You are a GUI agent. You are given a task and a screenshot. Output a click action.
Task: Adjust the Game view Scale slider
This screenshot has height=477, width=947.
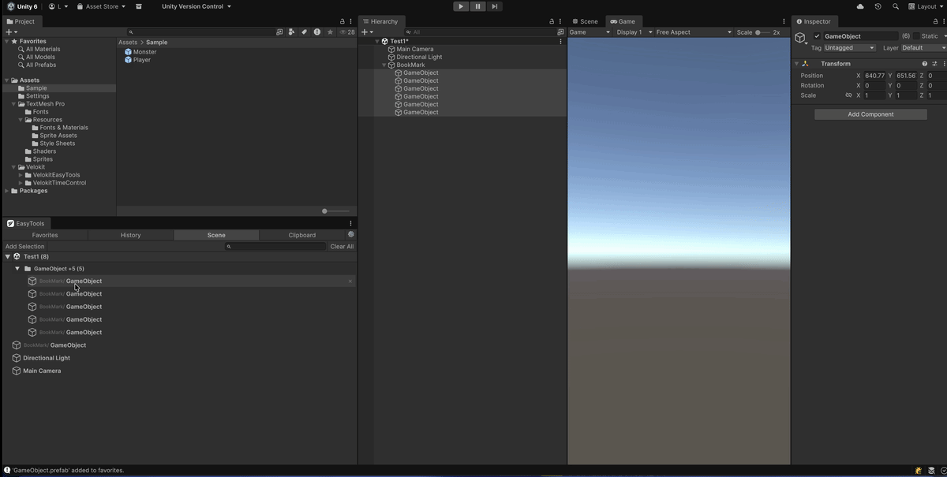(758, 32)
